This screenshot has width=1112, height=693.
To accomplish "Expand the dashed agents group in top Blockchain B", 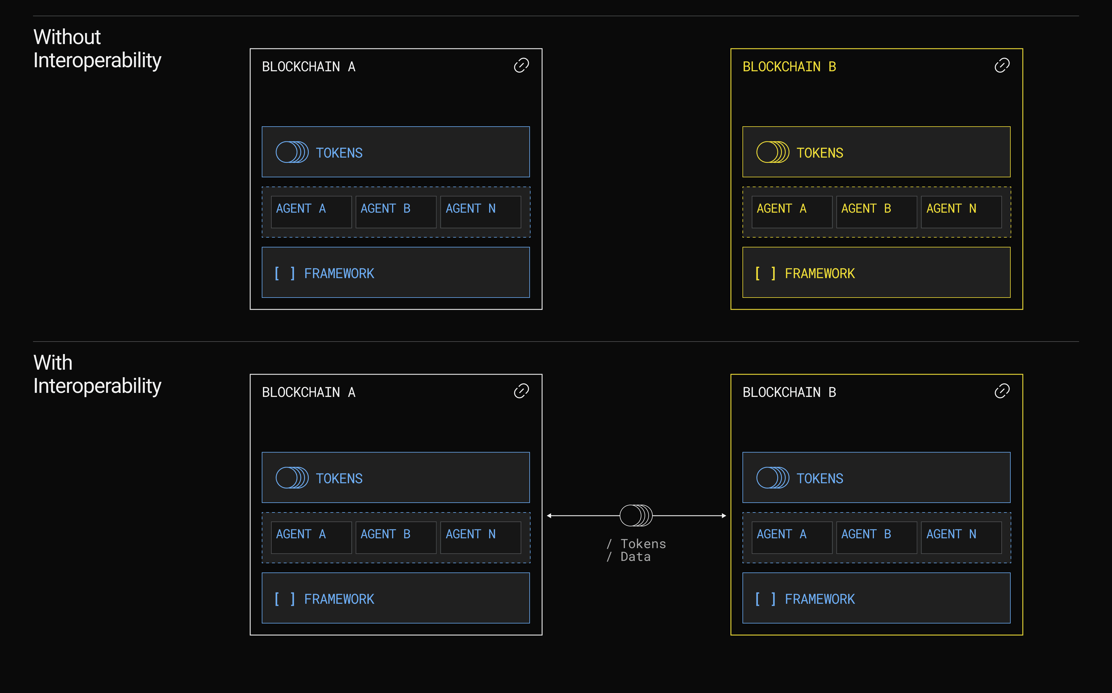I will click(x=876, y=212).
